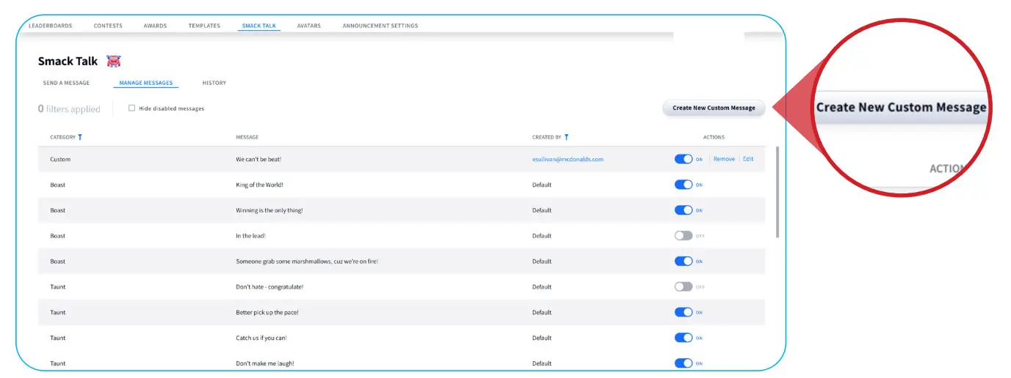Select the marshmallows "we're on fire" message text
Image resolution: width=1011 pixels, height=378 pixels.
coord(307,261)
